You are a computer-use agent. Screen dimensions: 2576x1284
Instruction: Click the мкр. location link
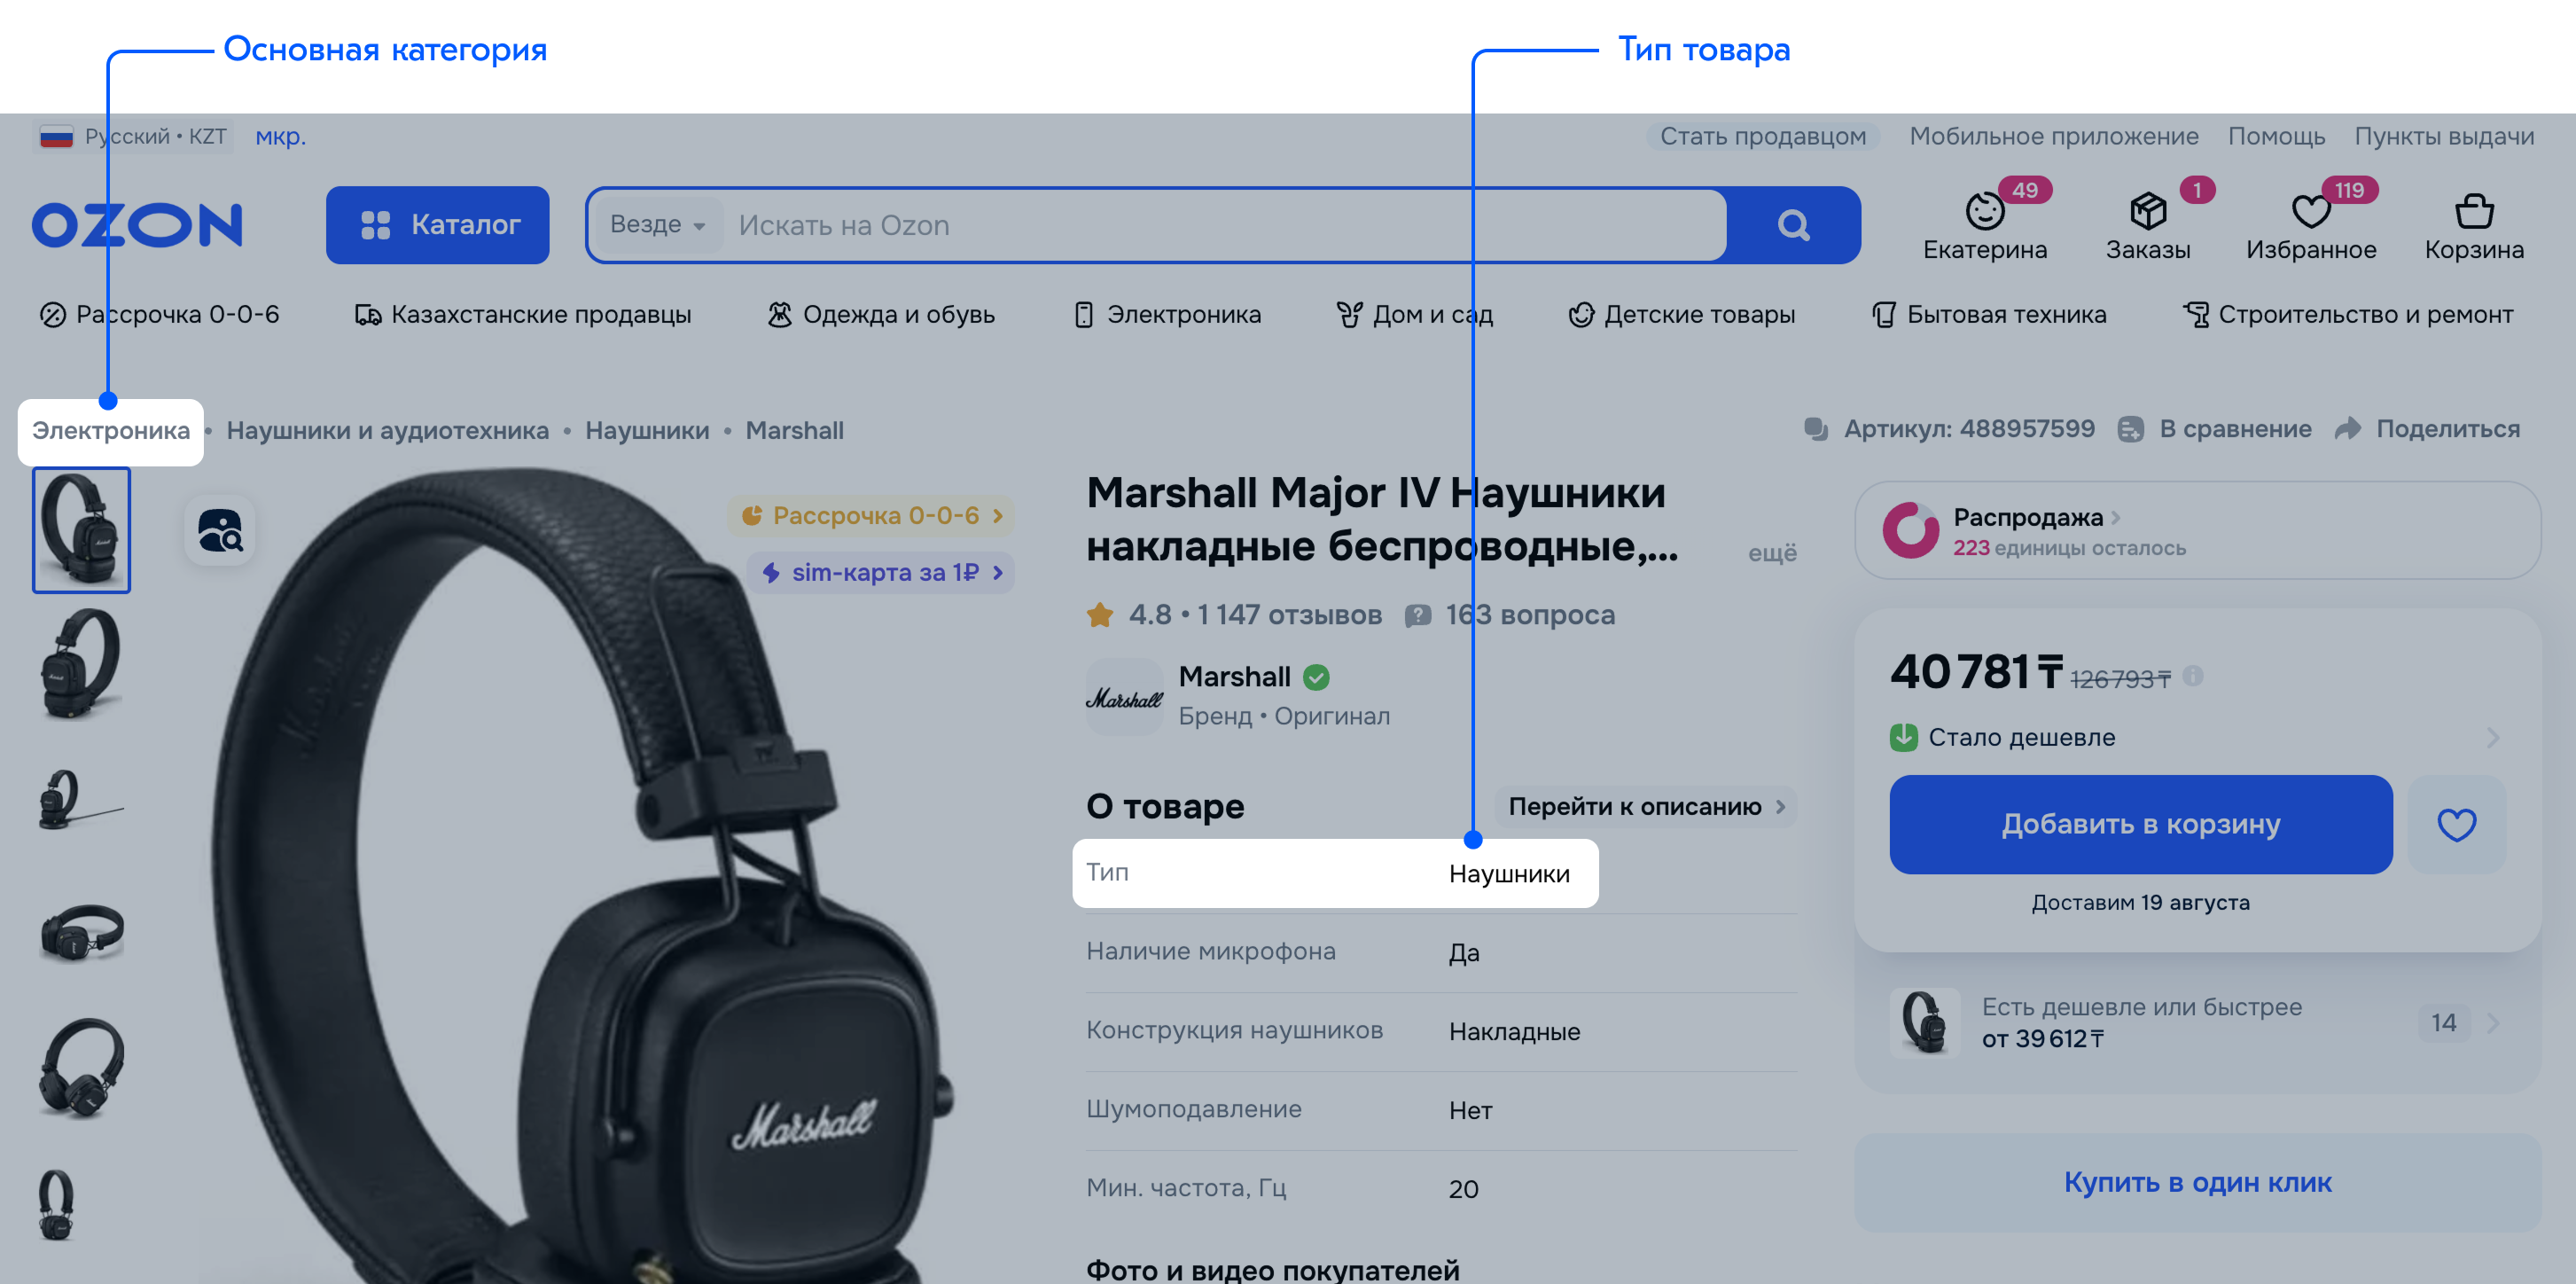280,136
